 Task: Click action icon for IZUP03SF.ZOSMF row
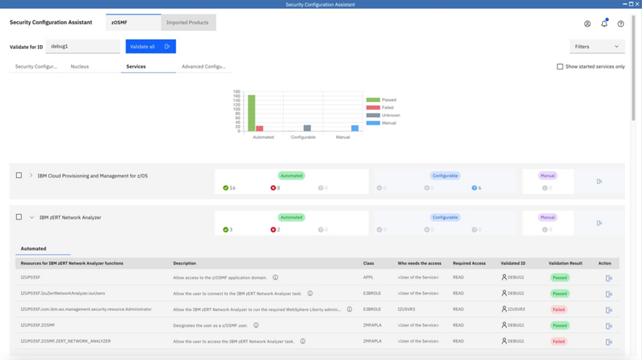tap(609, 326)
